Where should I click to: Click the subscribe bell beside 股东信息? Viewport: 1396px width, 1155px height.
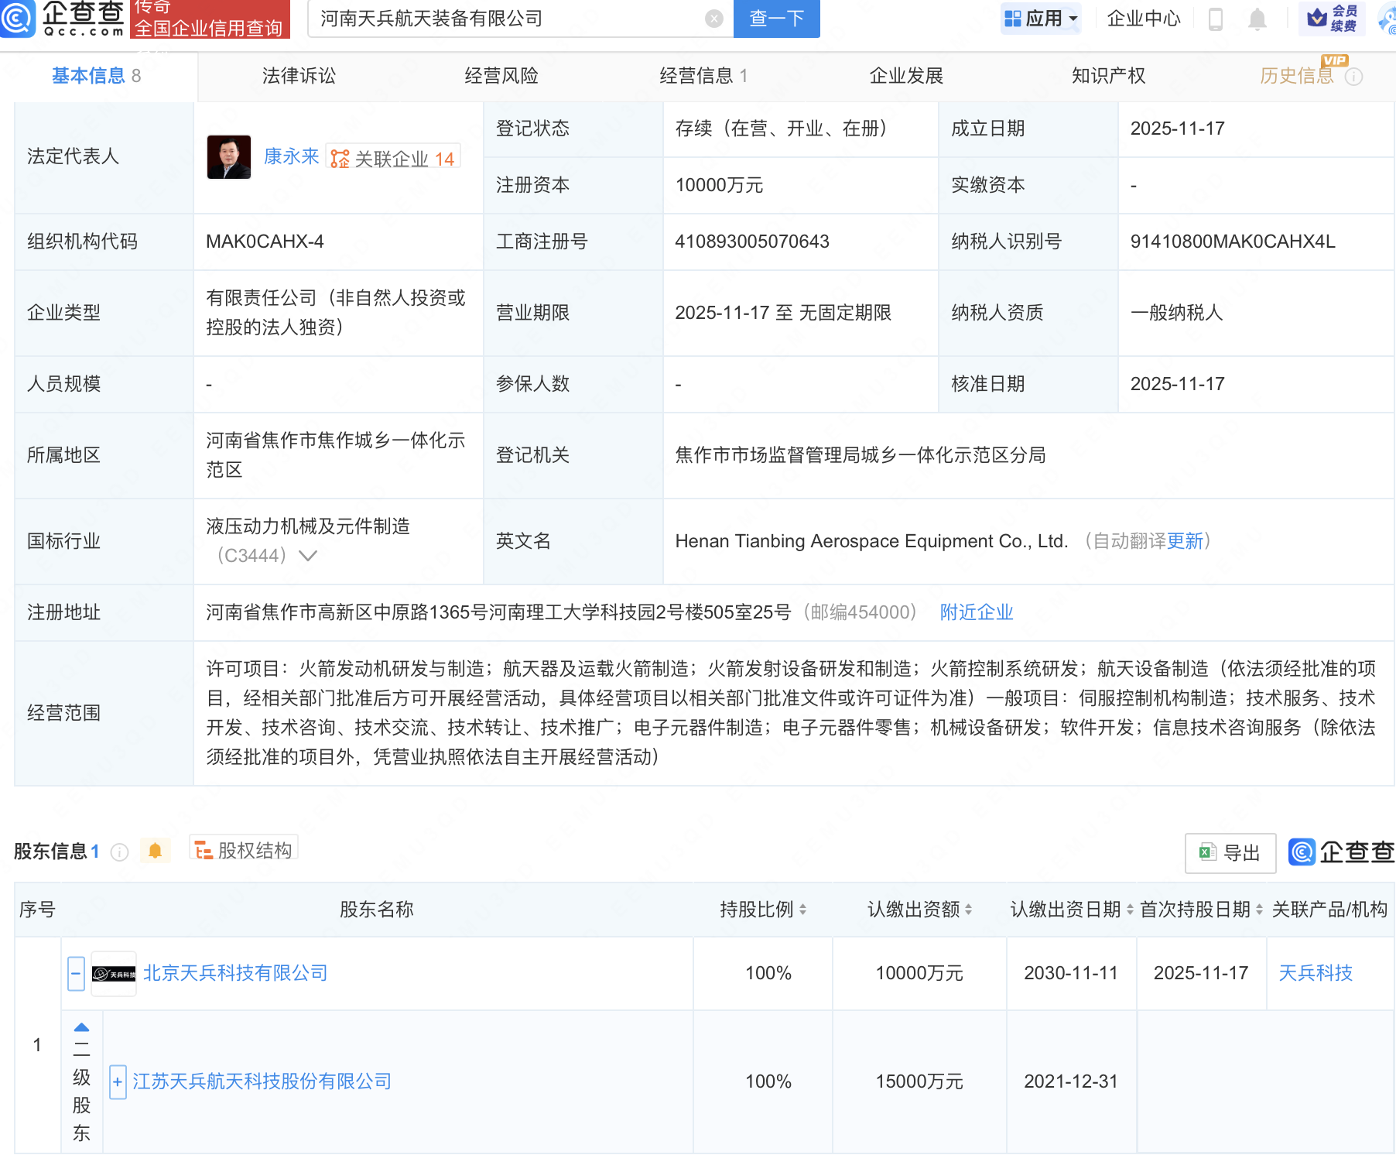click(x=155, y=849)
